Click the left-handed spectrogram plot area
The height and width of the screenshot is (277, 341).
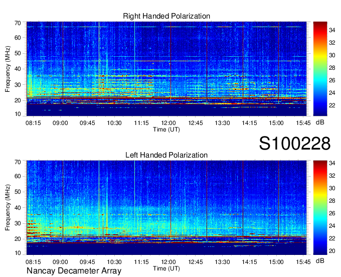tap(166, 208)
